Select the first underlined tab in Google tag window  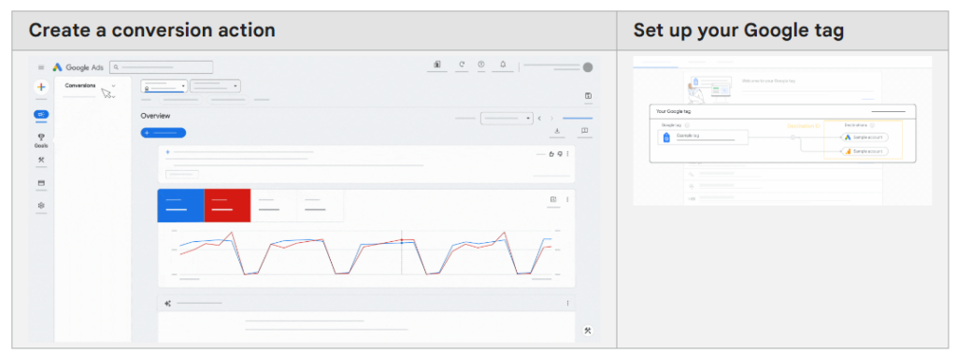pyautogui.click(x=655, y=63)
